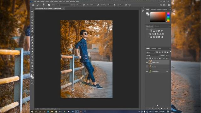Switch to the Swatches tab
The image size is (201, 113).
pos(153,10)
